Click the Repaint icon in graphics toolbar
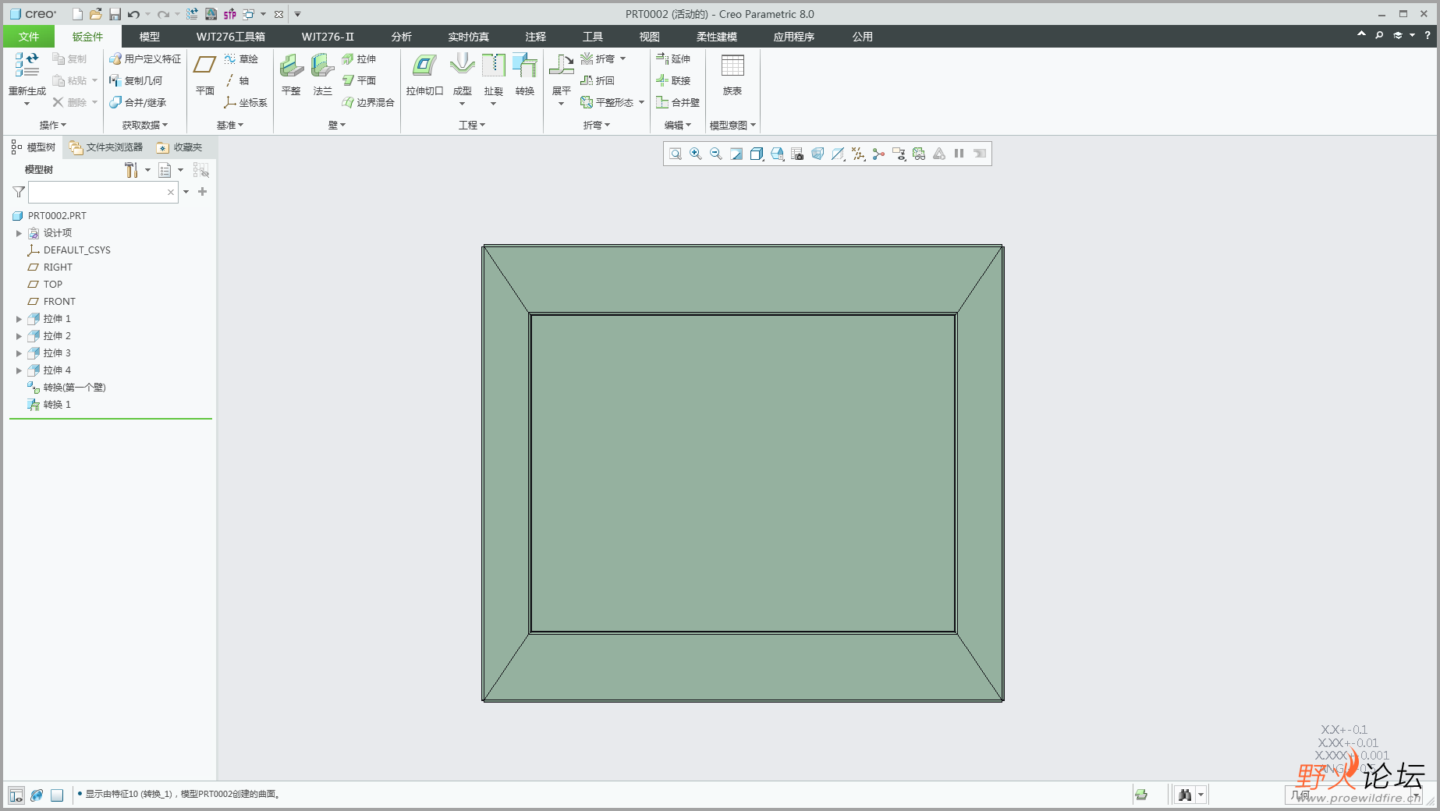The image size is (1440, 811). pyautogui.click(x=736, y=154)
